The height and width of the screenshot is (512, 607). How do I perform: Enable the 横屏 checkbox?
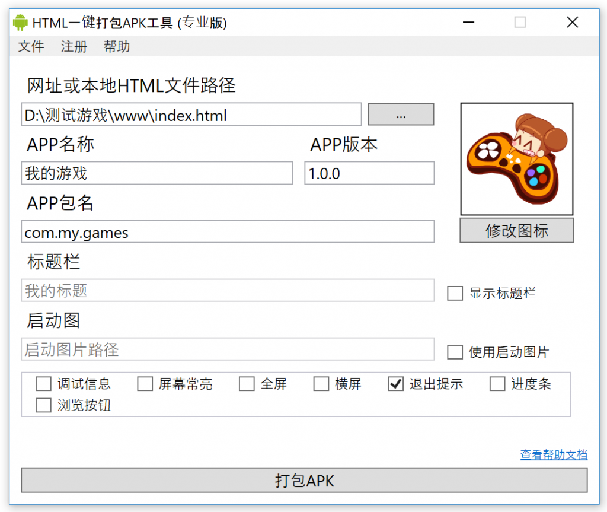click(321, 384)
